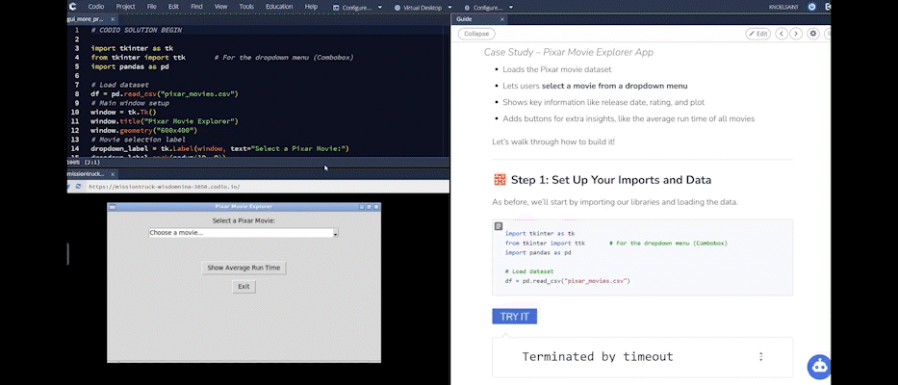Open the Help menu
Screen dimensions: 898x385
[311, 7]
